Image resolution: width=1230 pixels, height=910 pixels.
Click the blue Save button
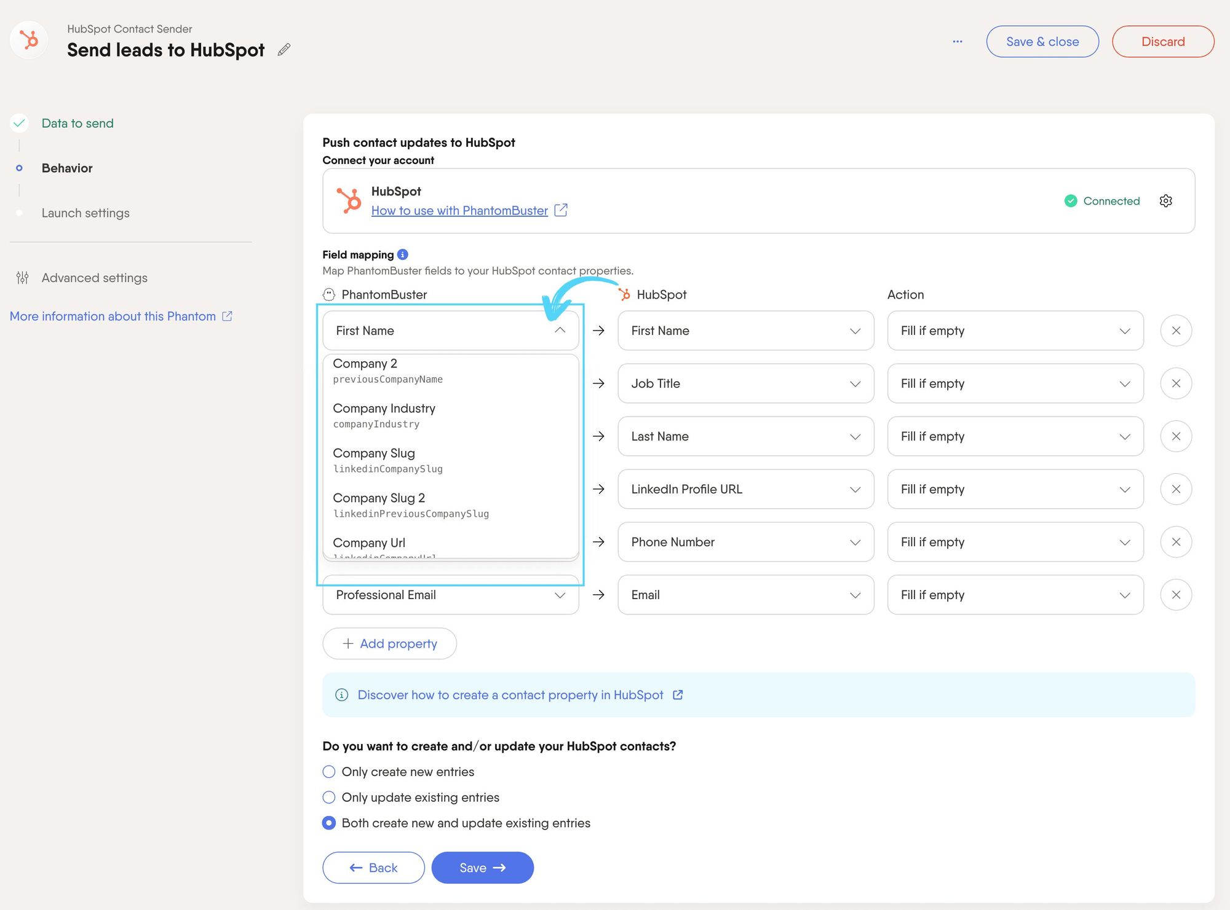pyautogui.click(x=482, y=868)
